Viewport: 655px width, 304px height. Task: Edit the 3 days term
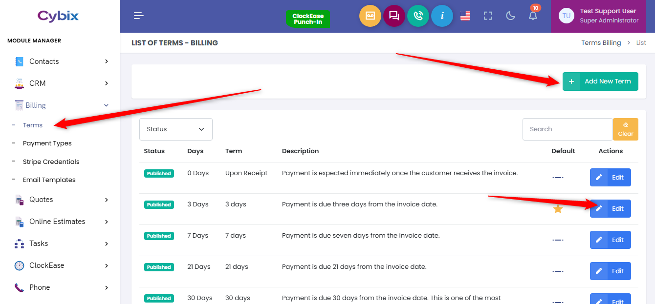pos(611,209)
